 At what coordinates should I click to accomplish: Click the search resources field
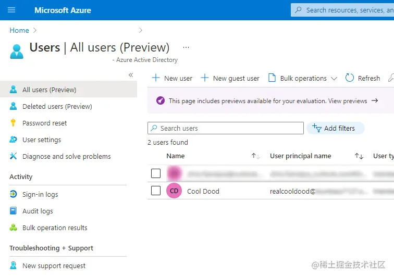click(x=342, y=10)
